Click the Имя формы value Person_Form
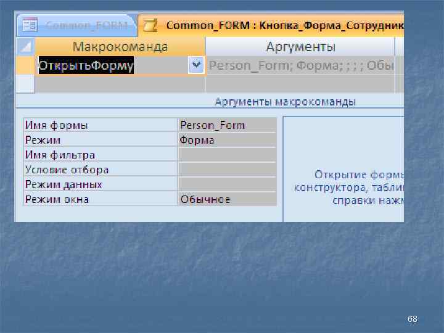444x333 pixels. (x=228, y=125)
